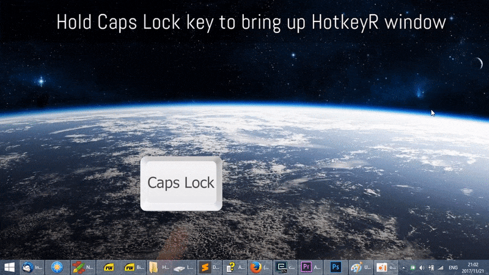Open the Windows Start menu
This screenshot has width=489, height=275.
click(9, 267)
